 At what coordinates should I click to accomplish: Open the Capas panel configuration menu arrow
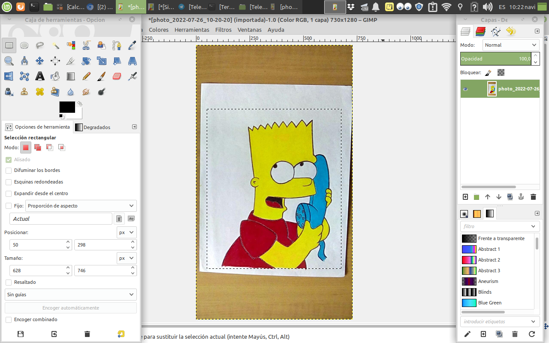click(537, 31)
